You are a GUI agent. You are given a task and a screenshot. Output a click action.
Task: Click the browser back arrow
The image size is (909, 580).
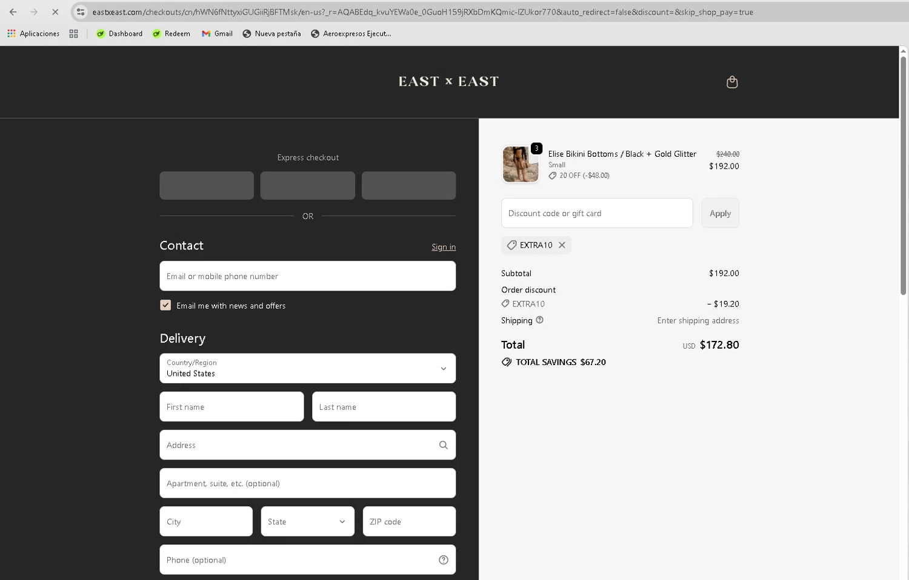[x=13, y=12]
